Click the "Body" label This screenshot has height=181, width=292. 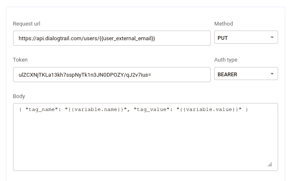(19, 96)
